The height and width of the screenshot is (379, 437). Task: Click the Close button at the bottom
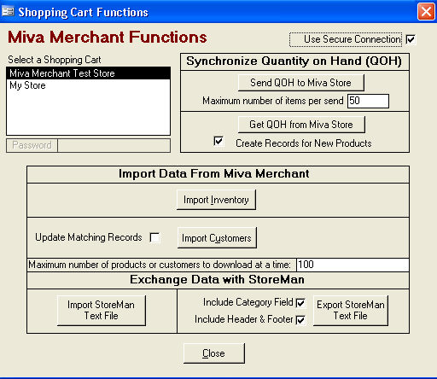click(x=214, y=353)
